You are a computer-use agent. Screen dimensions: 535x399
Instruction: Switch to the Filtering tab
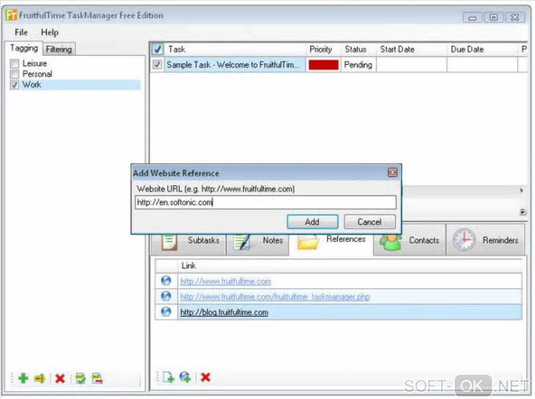[x=59, y=49]
